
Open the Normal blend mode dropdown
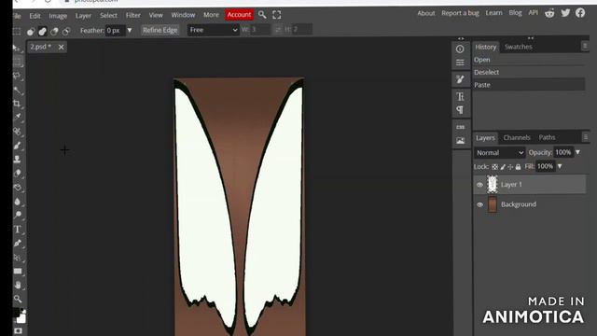click(500, 153)
